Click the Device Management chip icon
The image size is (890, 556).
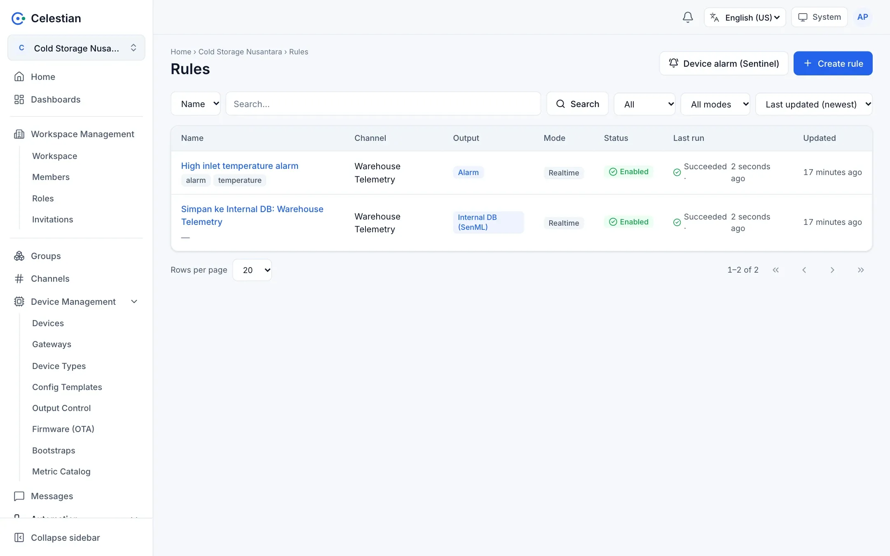point(19,301)
